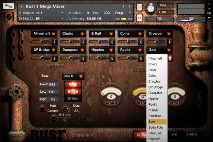Open the Coins layer dropdown
This screenshot has height=142, width=213.
click(x=131, y=34)
